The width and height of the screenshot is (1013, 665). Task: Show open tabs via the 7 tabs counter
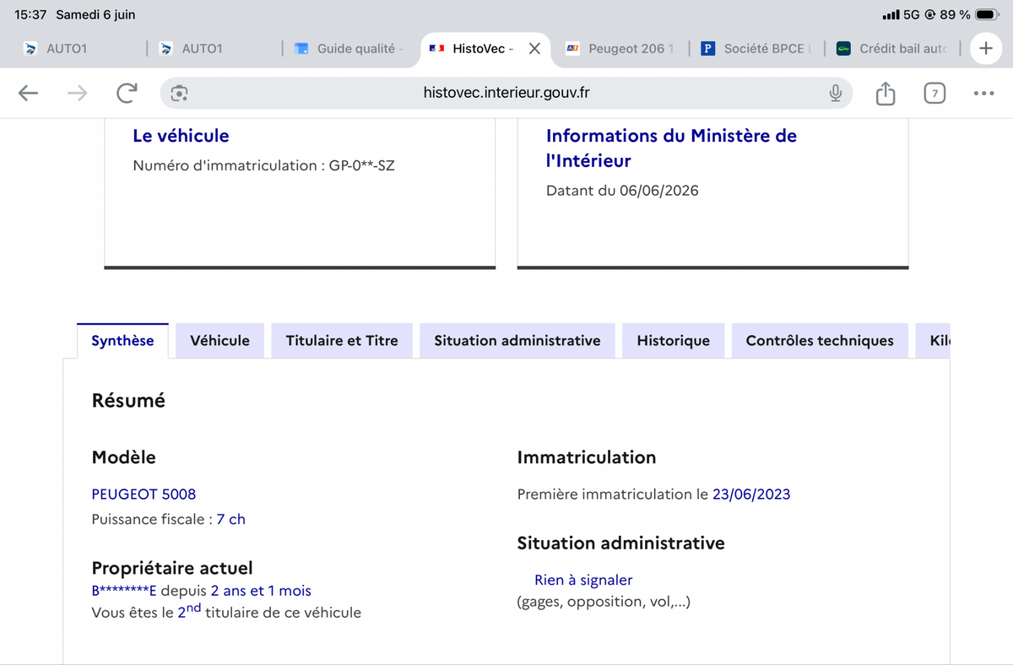pyautogui.click(x=934, y=93)
